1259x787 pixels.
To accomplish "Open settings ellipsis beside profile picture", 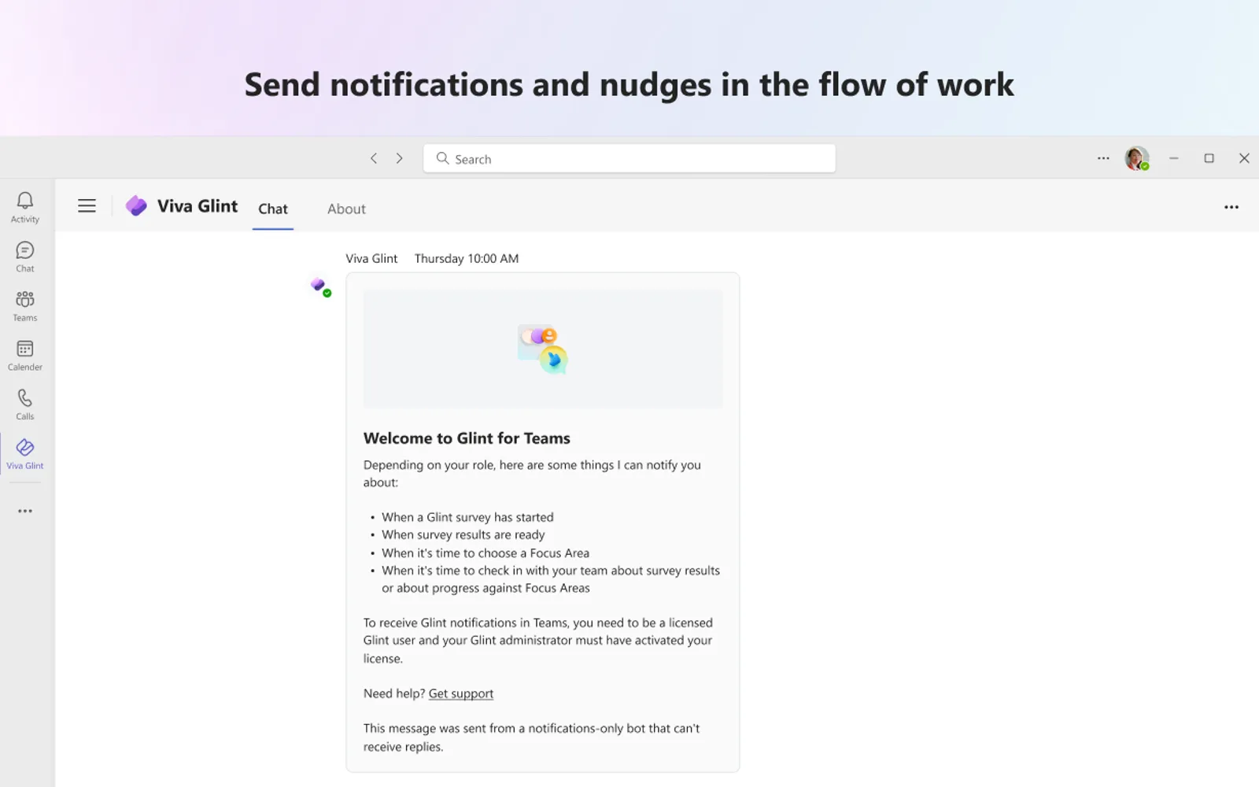I will (x=1103, y=158).
